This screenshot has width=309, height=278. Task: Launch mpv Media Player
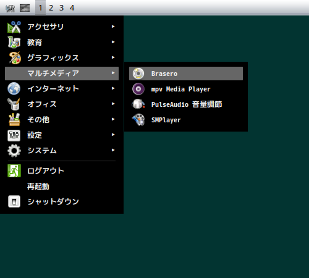coord(186,89)
